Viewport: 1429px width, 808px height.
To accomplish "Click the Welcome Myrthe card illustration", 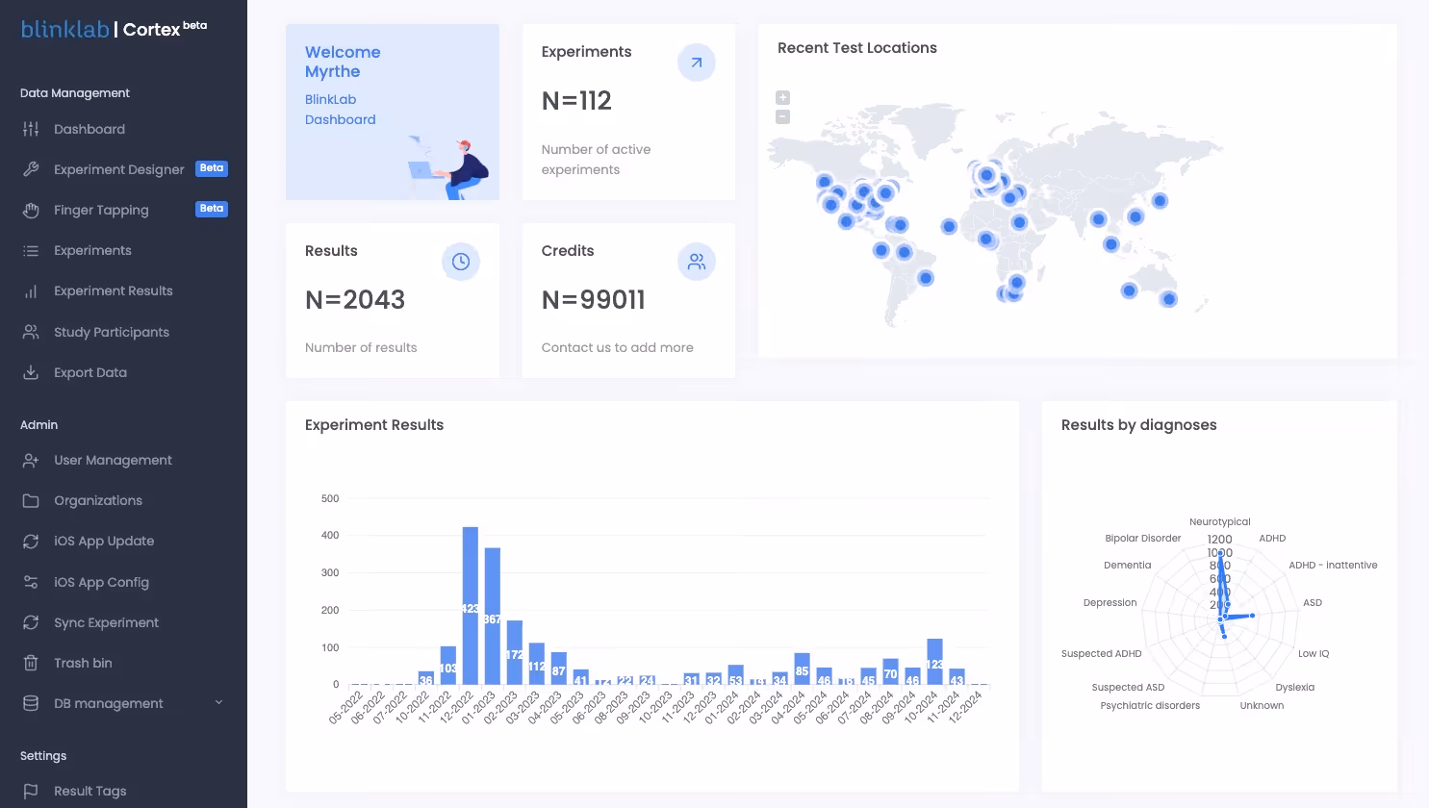I will (x=448, y=167).
